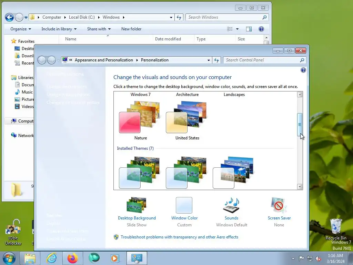Expand the Explorer address bar dropdown
353x265 pixels.
(171, 17)
